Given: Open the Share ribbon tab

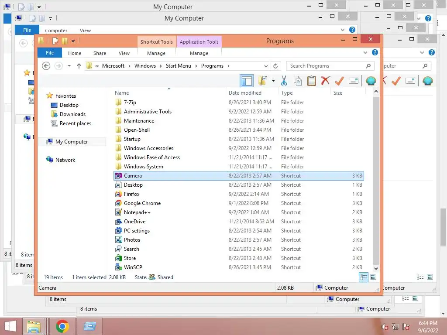Looking at the screenshot, I should (100, 53).
